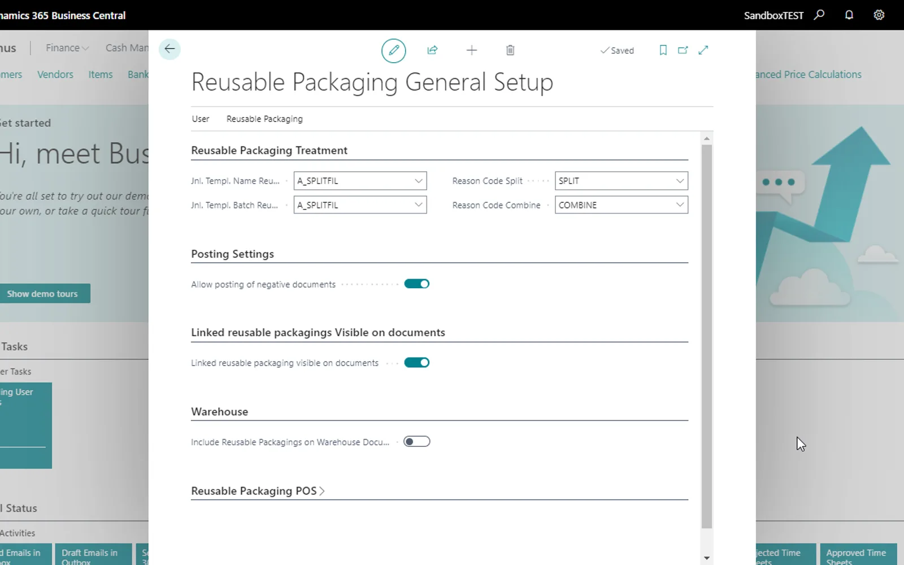
Task: Open the search magnifier icon
Action: 819,15
